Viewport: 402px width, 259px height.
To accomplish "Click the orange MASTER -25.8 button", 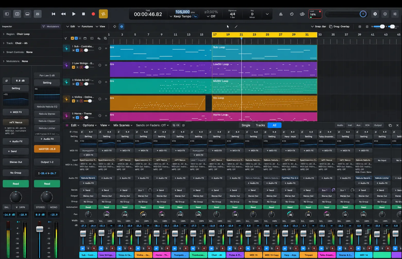I will (47, 149).
